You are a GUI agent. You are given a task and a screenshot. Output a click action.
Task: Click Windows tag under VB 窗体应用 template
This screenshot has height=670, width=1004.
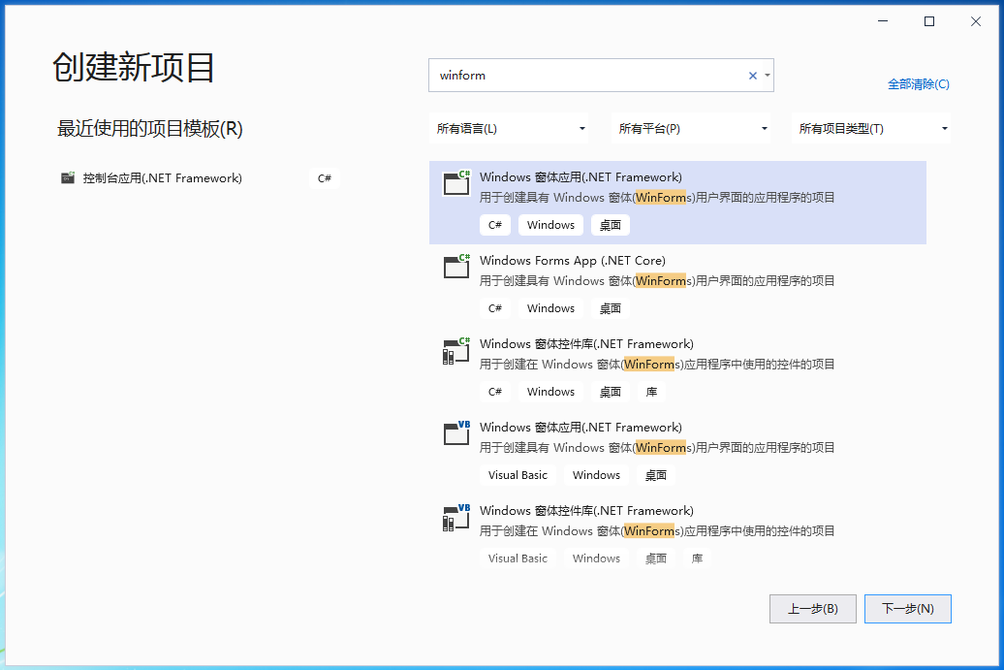596,475
